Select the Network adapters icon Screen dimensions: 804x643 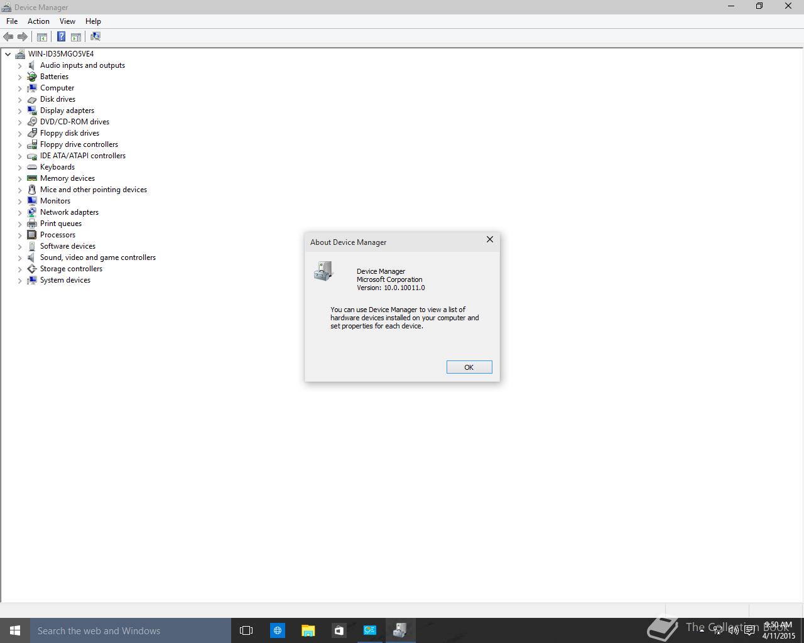tap(32, 212)
